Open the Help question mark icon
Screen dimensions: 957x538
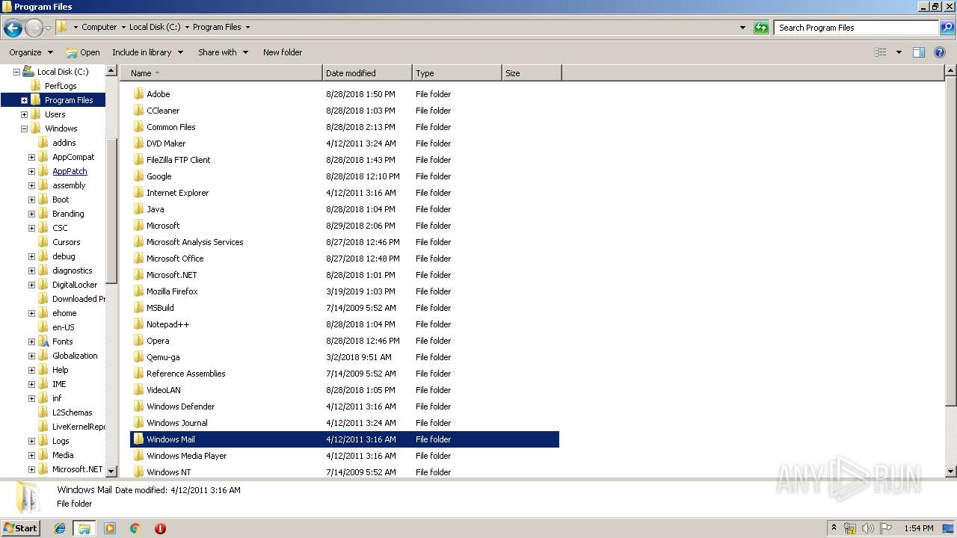940,52
